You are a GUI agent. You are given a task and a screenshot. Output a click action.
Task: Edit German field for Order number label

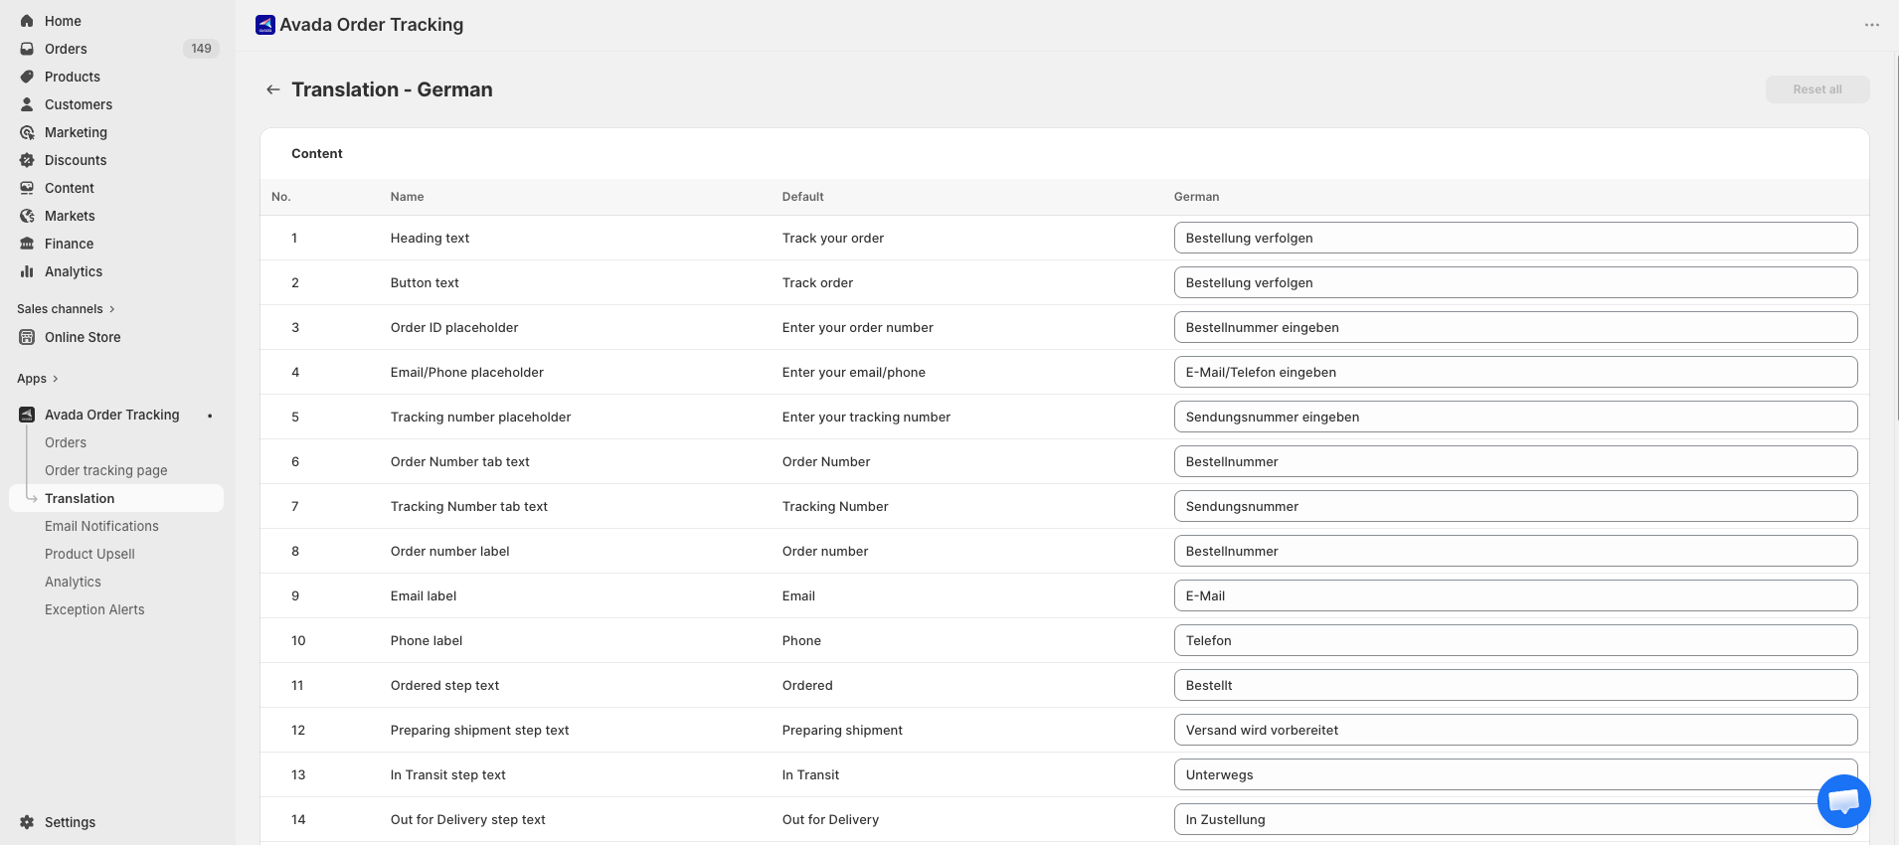click(1515, 551)
